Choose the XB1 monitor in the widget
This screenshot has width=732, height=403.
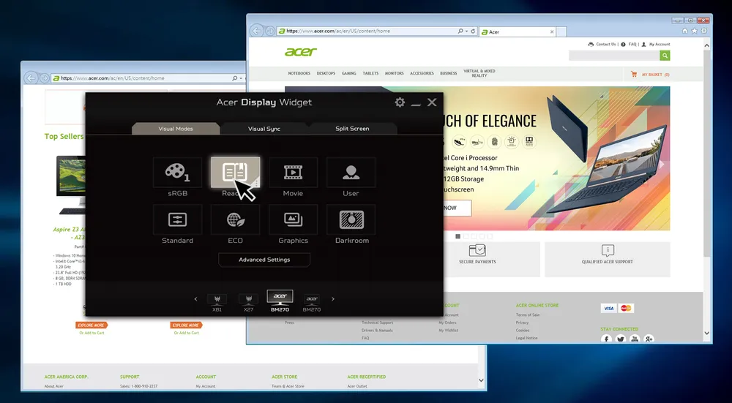point(217,302)
